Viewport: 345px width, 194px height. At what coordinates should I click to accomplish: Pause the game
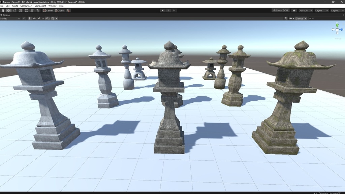[168, 10]
